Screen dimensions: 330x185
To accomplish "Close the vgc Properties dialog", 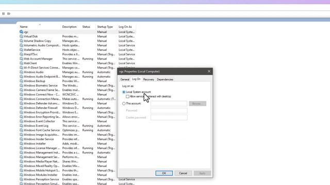I will point(209,71).
